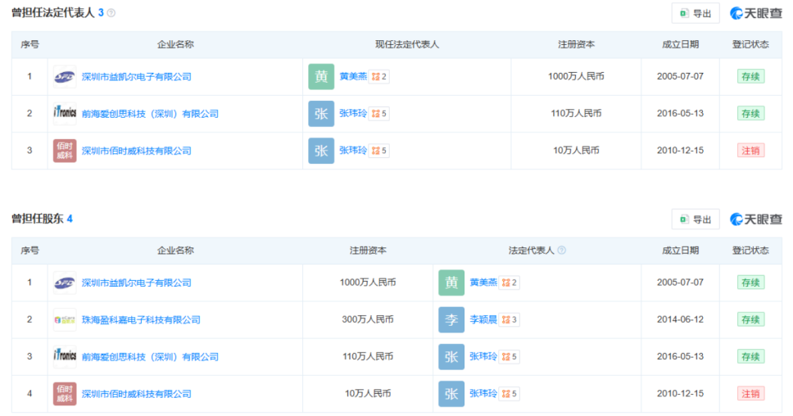Click 佰时威科 red logo in first table
793x416 pixels.
point(65,151)
